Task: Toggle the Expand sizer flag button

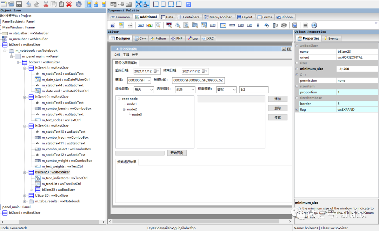Action: point(139,4)
